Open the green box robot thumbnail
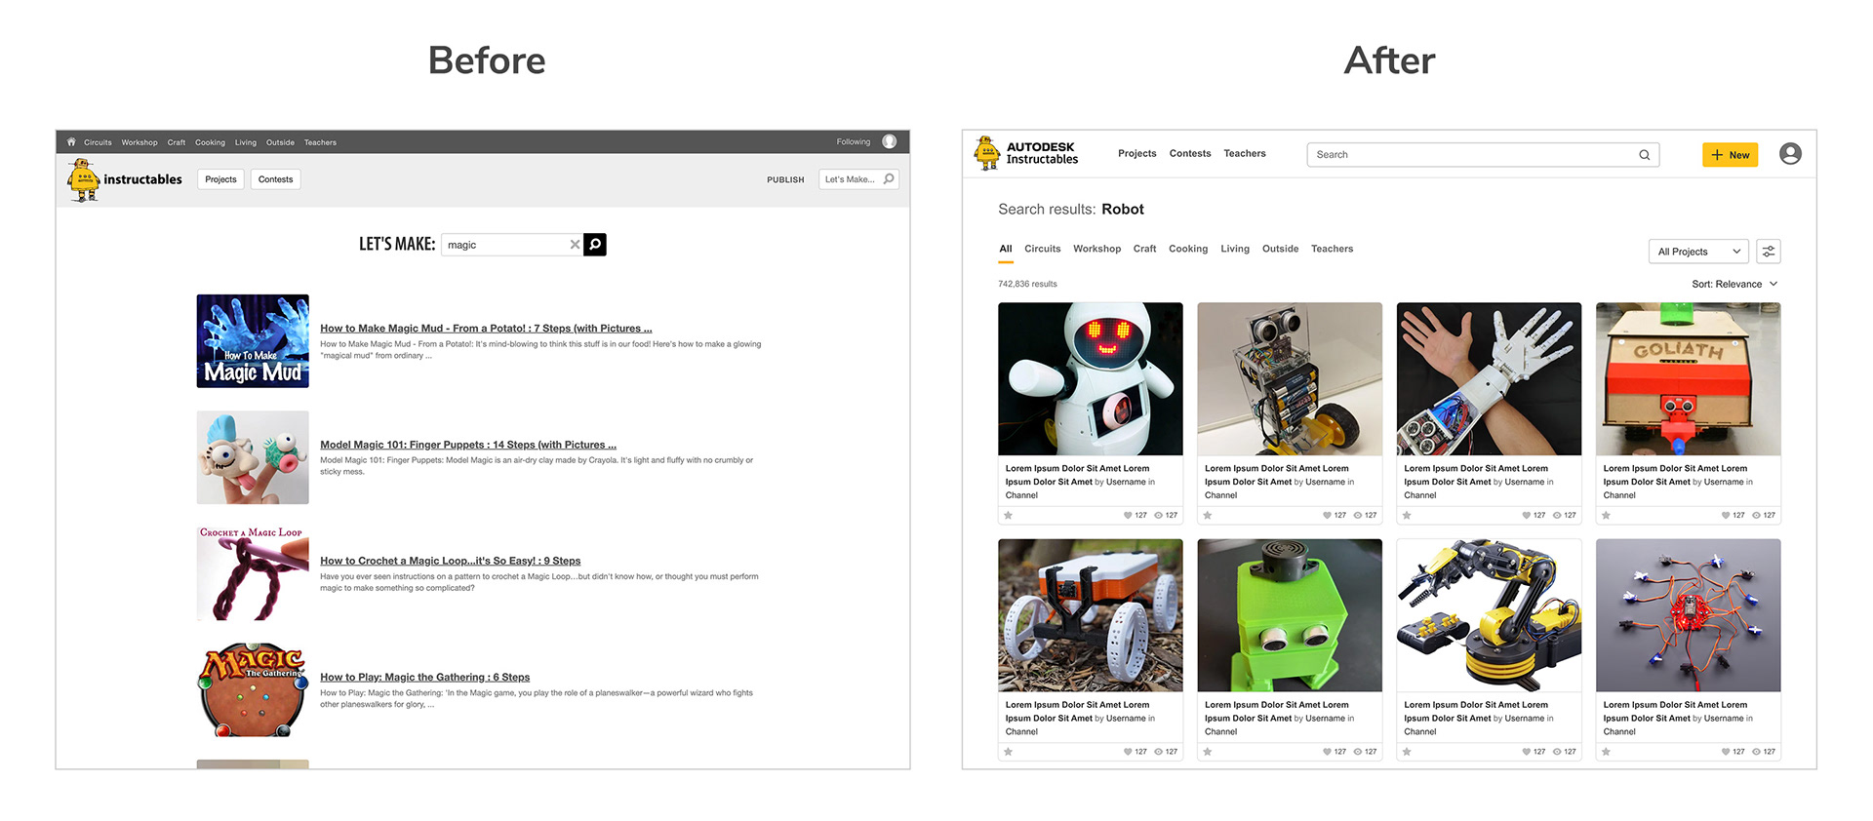Viewport: 1873px width, 821px height. tap(1290, 615)
